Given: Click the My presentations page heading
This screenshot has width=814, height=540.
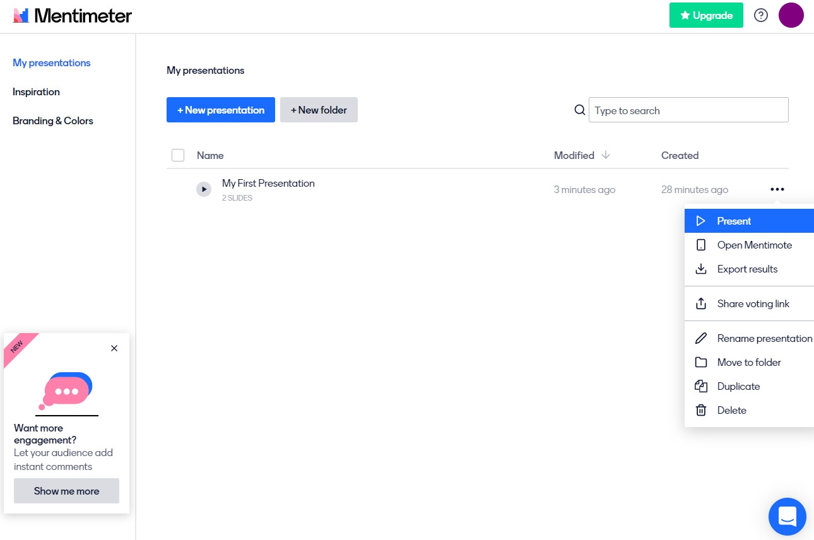Looking at the screenshot, I should 205,70.
